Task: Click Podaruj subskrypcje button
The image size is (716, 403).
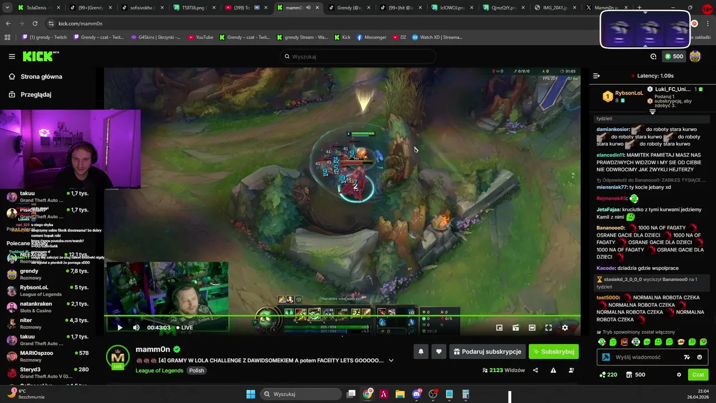Action: [487, 352]
